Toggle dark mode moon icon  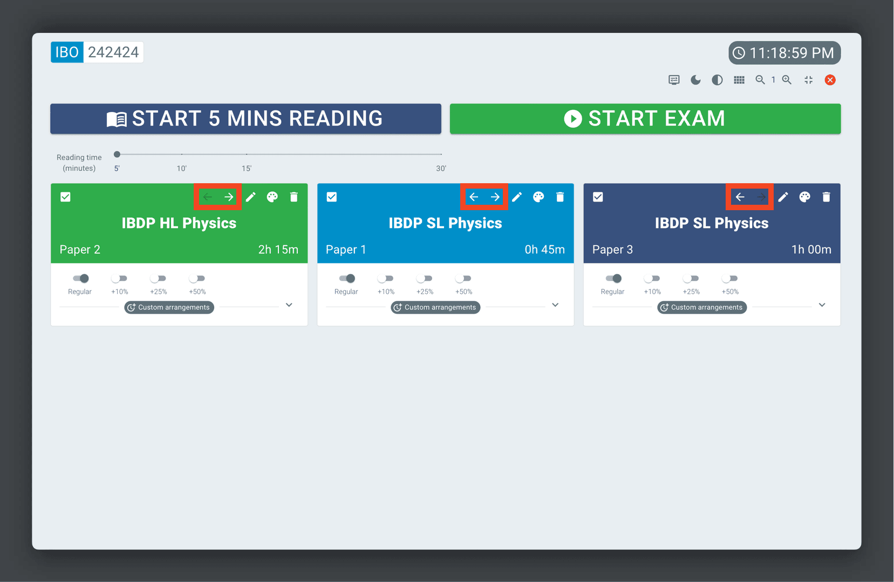[x=695, y=80]
